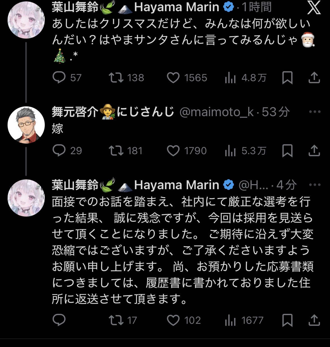Open 舞元啓介's profile picture
The width and height of the screenshot is (330, 347).
coord(26,125)
